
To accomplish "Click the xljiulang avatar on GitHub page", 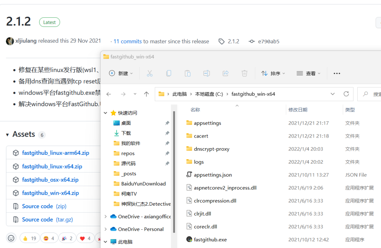I will point(10,41).
